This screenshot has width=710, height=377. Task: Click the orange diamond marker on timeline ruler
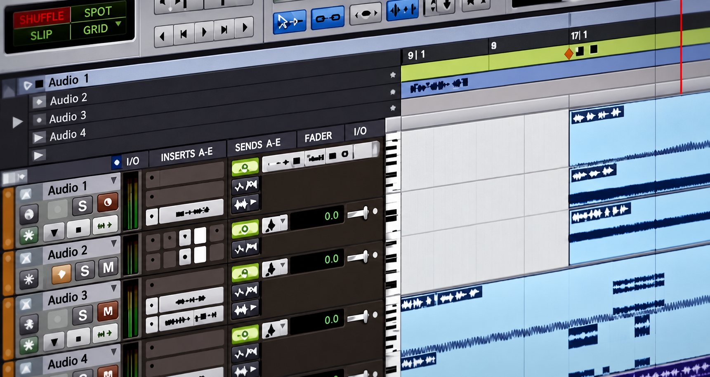(x=568, y=53)
